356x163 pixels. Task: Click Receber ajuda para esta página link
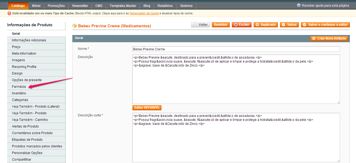tap(325, 5)
